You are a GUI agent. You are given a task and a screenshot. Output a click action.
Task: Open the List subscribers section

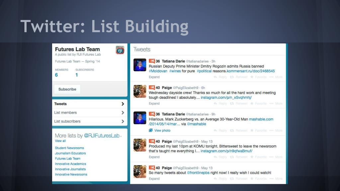(x=90, y=121)
